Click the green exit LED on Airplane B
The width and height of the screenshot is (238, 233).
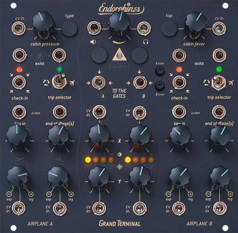point(219,69)
